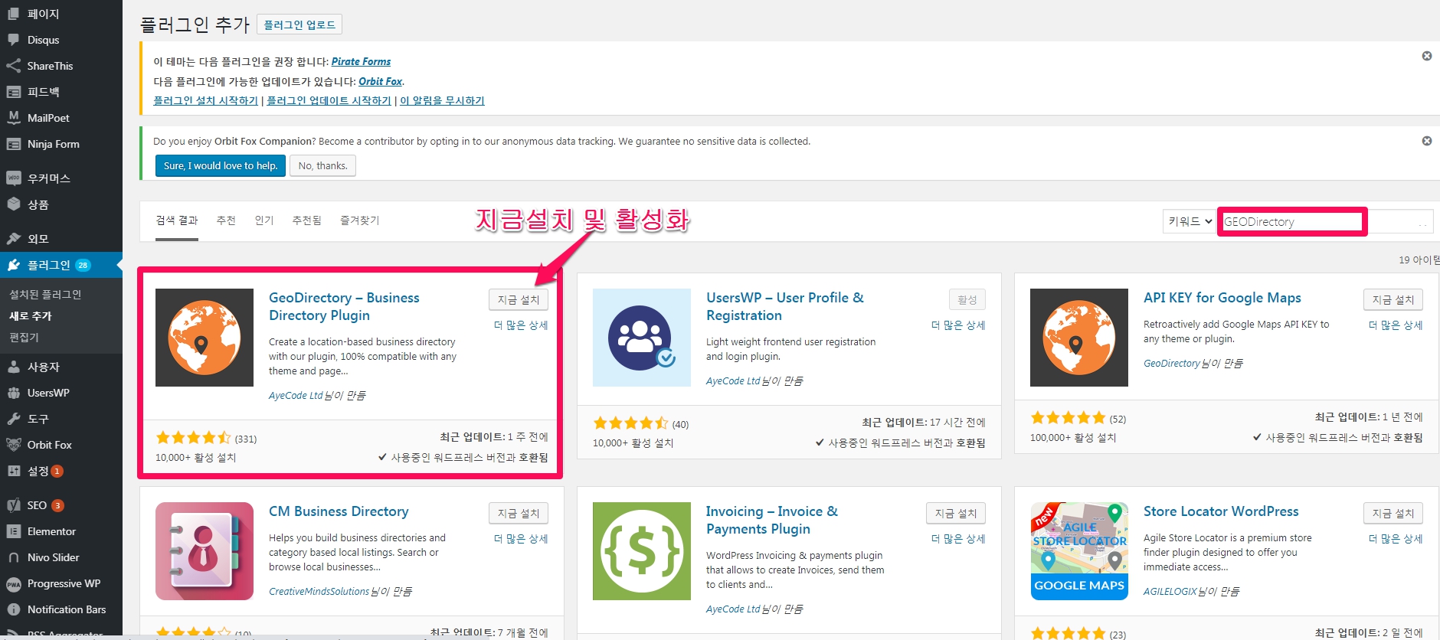This screenshot has width=1440, height=640.
Task: Click the UsersWP group icon
Action: tap(13, 393)
